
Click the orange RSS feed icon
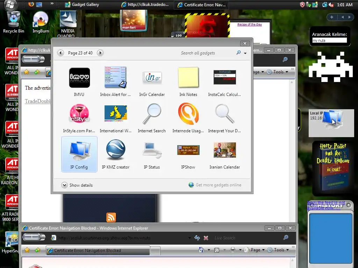(x=111, y=217)
